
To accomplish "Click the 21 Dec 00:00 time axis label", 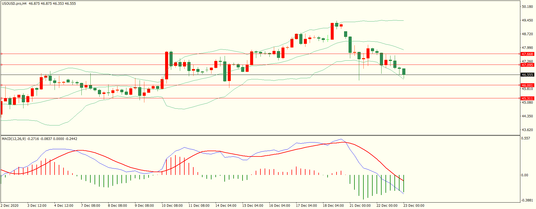I will [360, 206].
